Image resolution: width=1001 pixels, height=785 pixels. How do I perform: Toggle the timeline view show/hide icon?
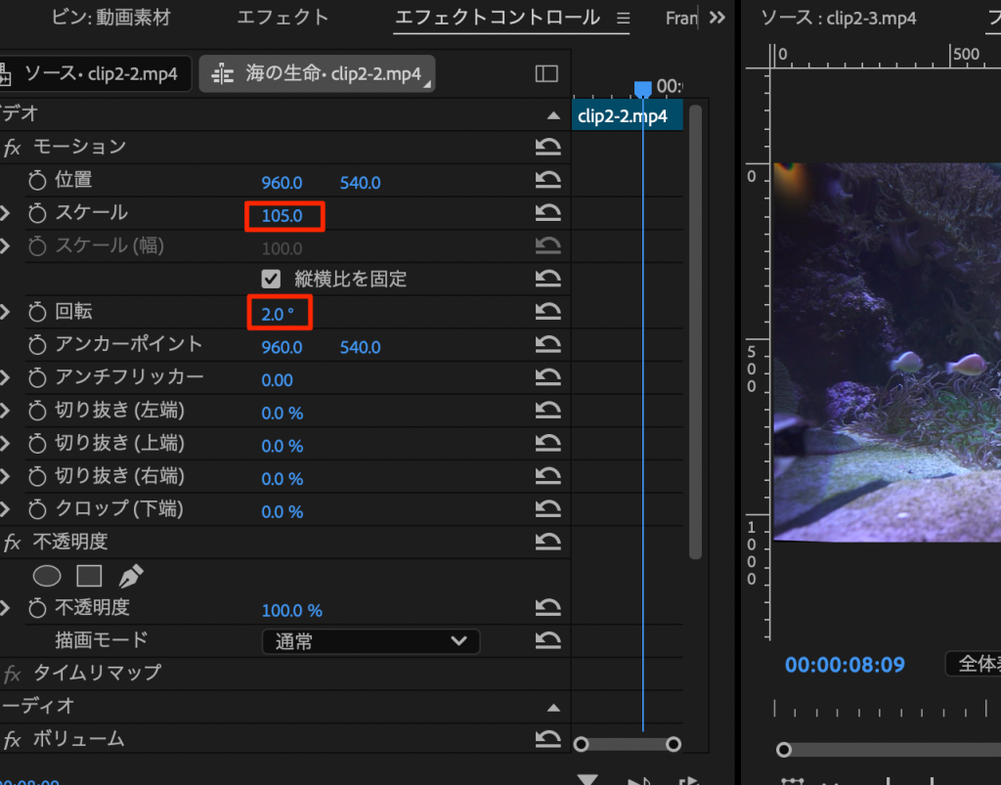pyautogui.click(x=546, y=74)
